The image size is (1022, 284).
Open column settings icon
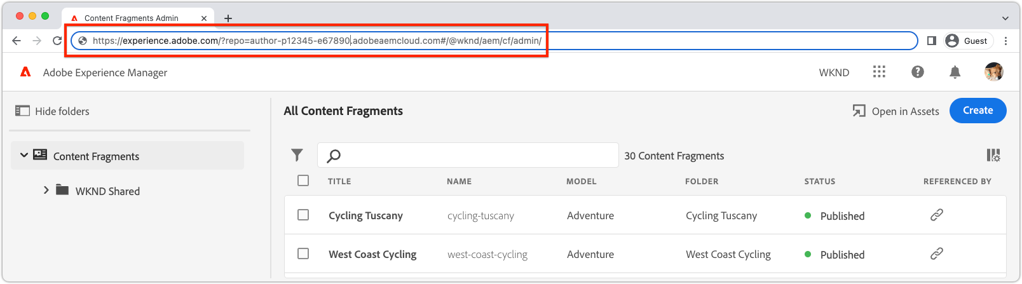993,155
